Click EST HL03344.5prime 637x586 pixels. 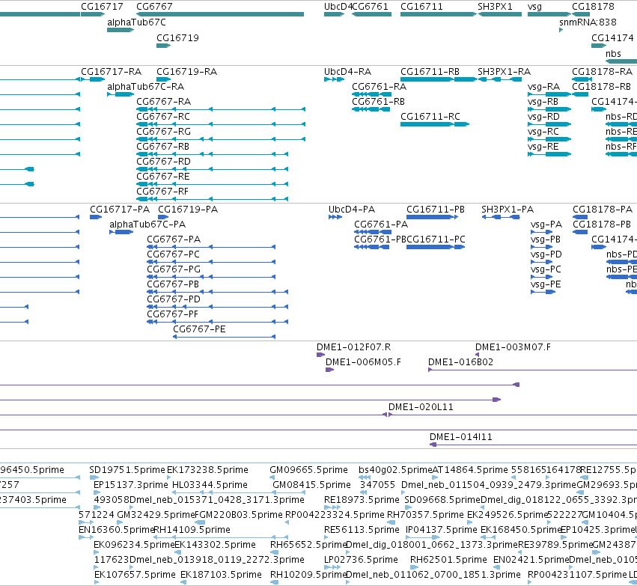[x=210, y=485]
